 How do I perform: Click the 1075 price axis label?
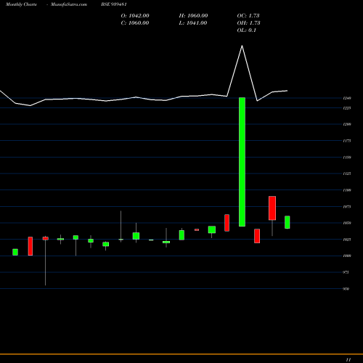[347, 207]
